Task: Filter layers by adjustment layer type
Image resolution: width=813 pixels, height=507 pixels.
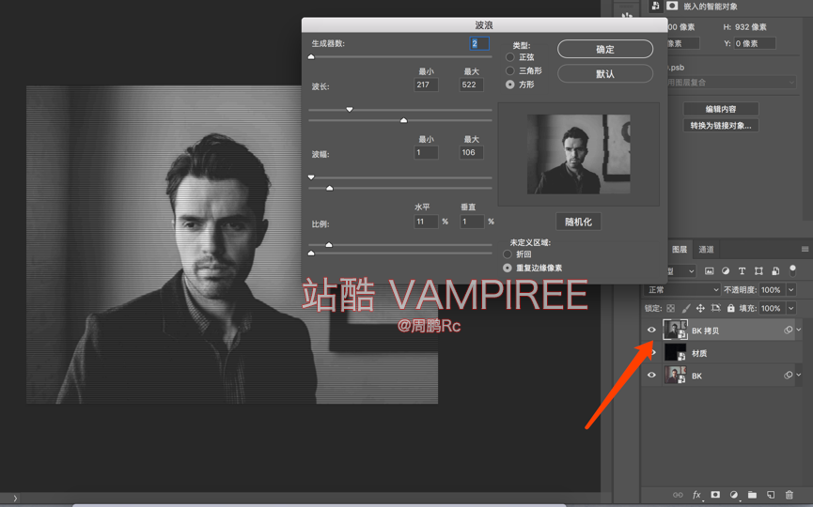Action: pos(726,270)
